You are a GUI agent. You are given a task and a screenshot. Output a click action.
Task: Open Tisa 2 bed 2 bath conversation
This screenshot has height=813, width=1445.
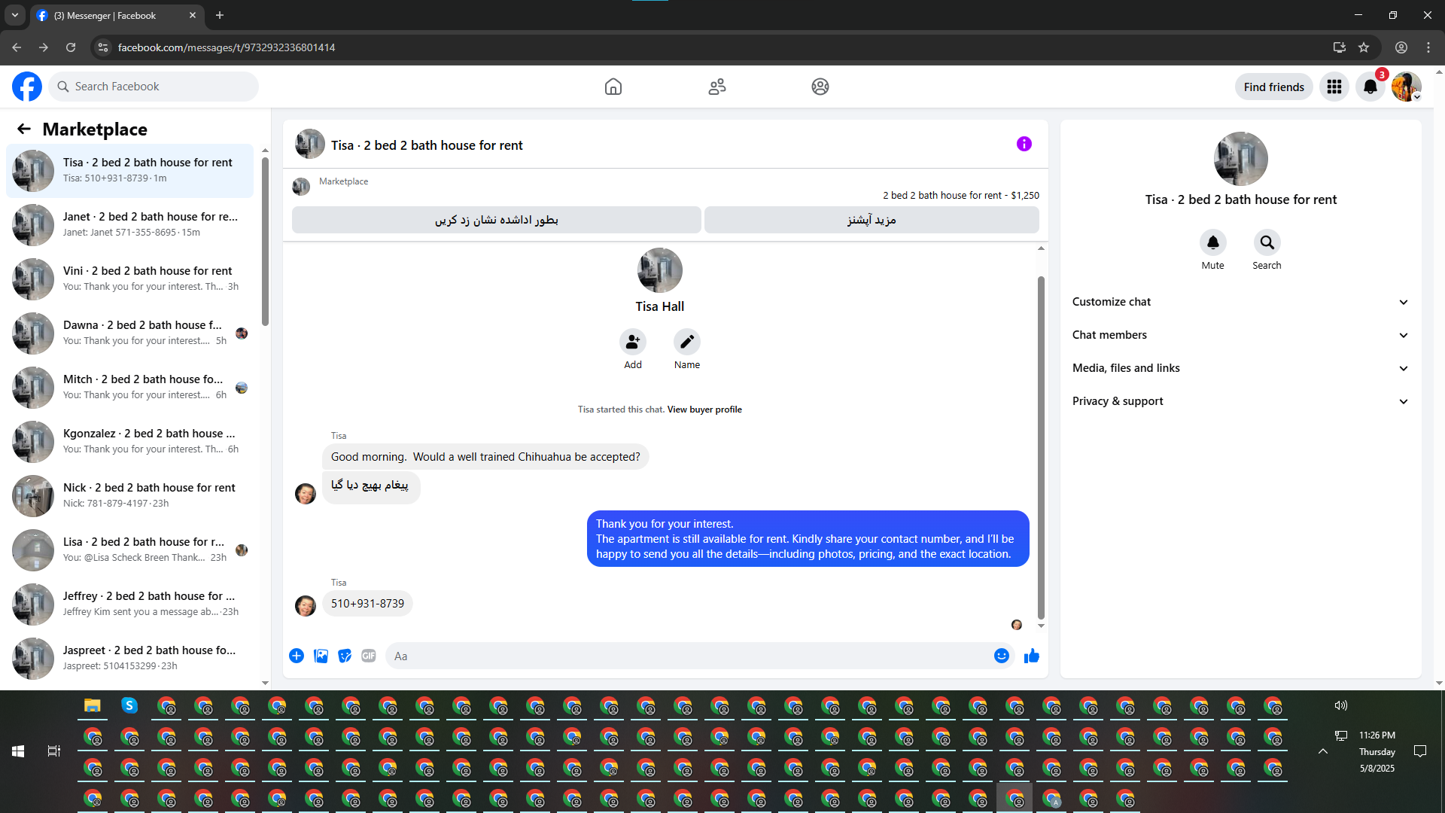point(130,170)
